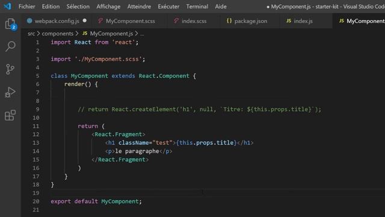Click the components breadcrumb segment
The width and height of the screenshot is (385, 217).
coord(58,34)
